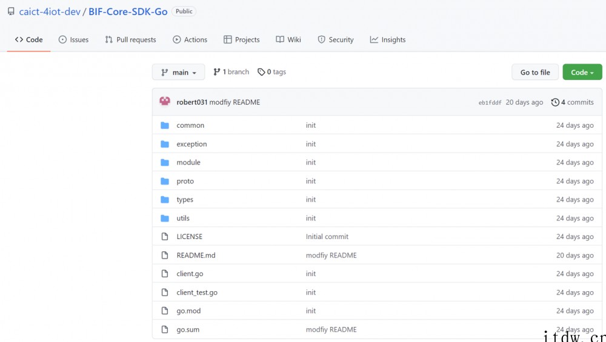The image size is (606, 342).
Task: Click the client.go file icon
Action: point(165,274)
